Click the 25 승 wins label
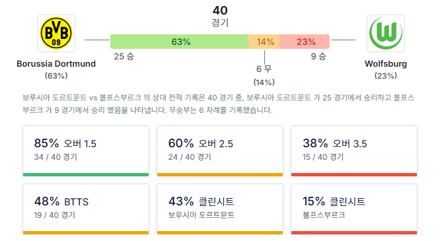440x241 pixels. tap(124, 56)
